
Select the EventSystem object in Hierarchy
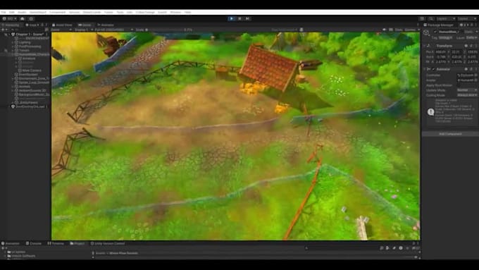pos(28,74)
